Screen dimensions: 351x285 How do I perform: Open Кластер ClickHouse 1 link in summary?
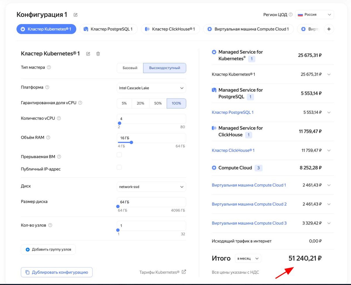[x=233, y=150]
